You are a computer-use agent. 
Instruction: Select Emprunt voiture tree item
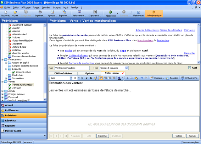coord(23,72)
